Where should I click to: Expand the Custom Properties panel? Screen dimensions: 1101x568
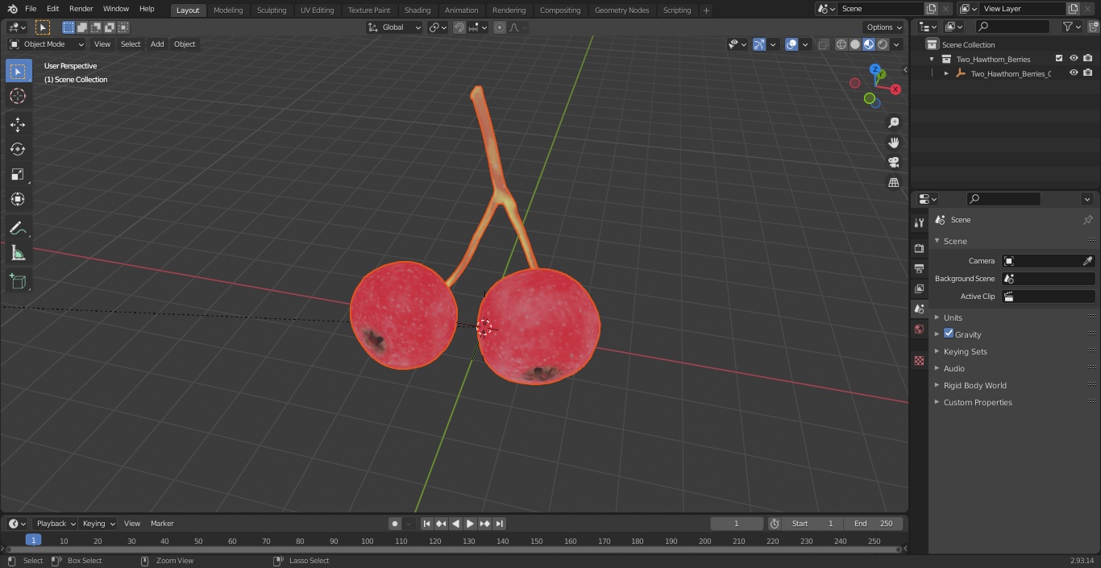click(x=977, y=402)
